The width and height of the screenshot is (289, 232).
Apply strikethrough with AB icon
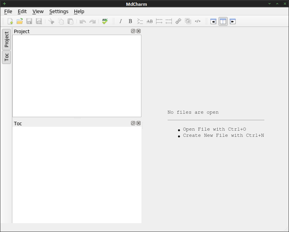tap(150, 21)
